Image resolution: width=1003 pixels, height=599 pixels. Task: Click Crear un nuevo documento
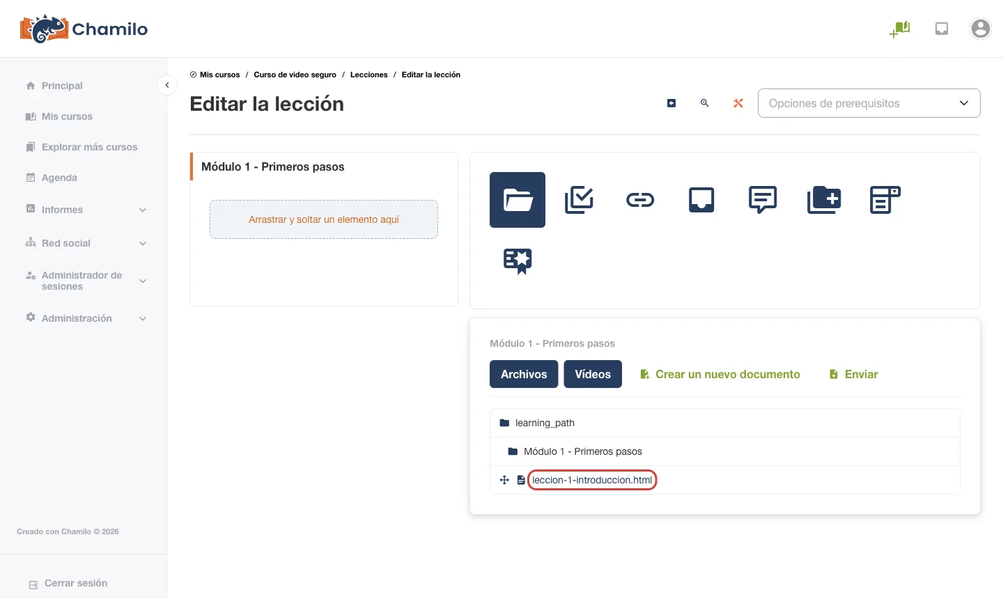point(720,374)
